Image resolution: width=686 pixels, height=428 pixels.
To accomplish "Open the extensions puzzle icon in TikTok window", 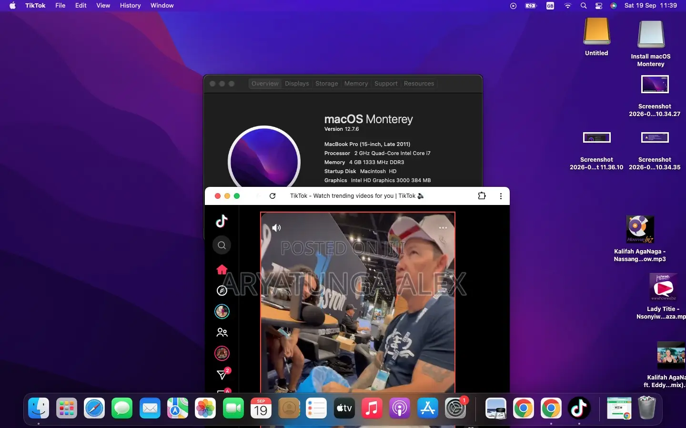I will 482,196.
